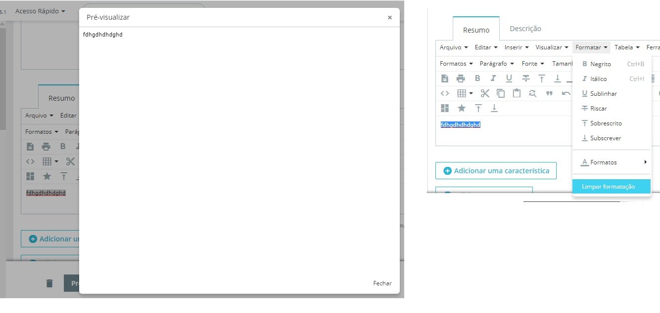Collapse the Formatar menu in right editor
Screen dimensions: 660x313
591,47
